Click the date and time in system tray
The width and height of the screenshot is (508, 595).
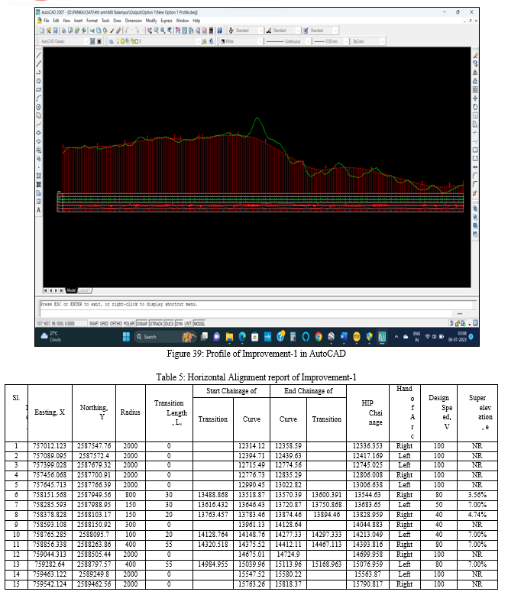(x=457, y=337)
